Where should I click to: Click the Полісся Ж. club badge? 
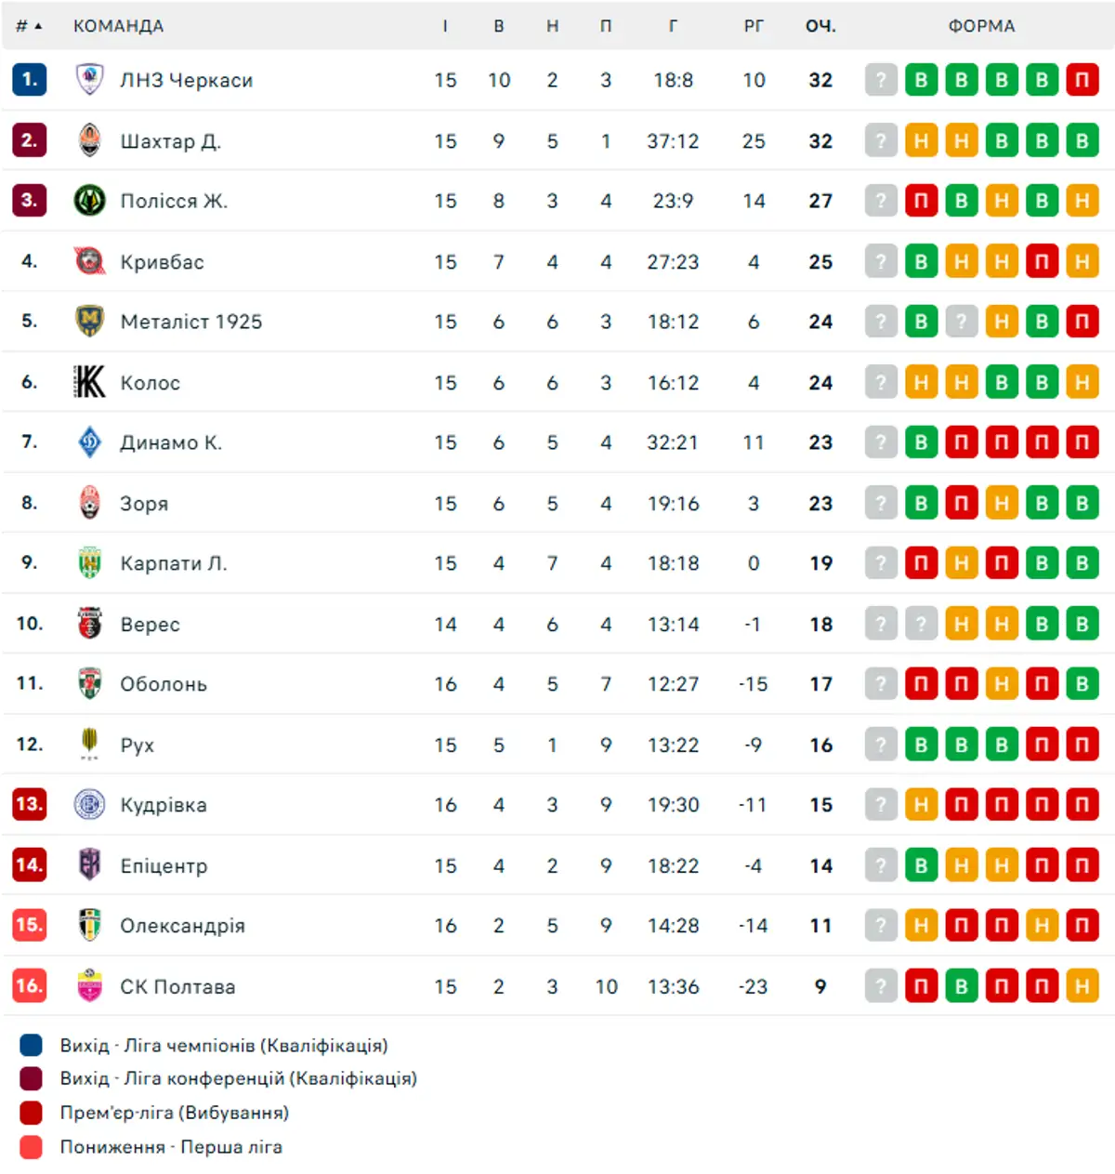(89, 201)
